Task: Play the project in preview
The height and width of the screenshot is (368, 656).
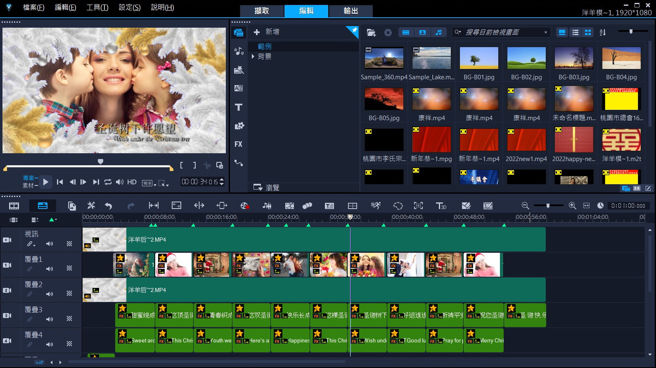Action: pyautogui.click(x=46, y=182)
